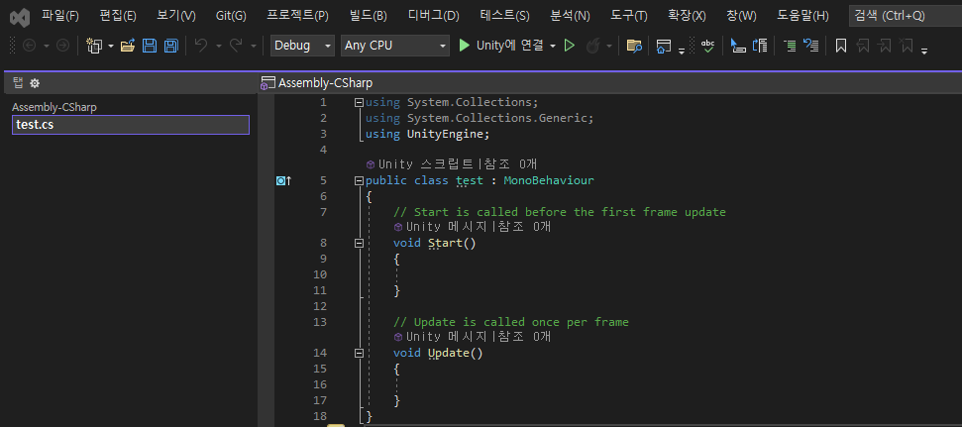Click the MonoBehaviour base class name
Image resolution: width=962 pixels, height=427 pixels.
[x=549, y=180]
